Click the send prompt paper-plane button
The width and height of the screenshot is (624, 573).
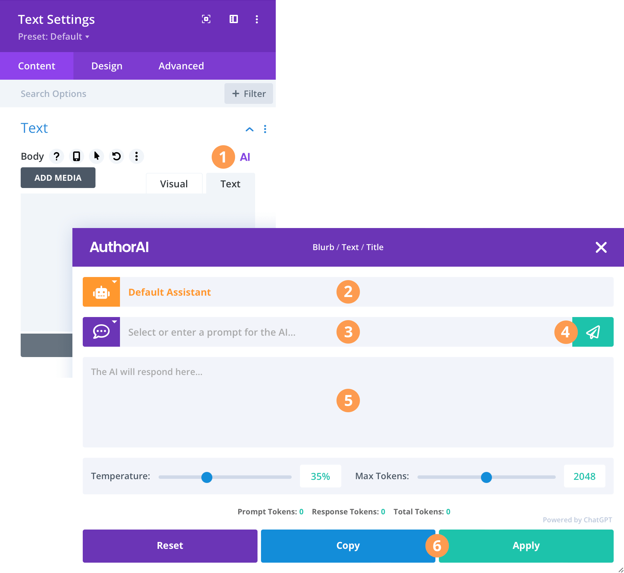point(593,332)
